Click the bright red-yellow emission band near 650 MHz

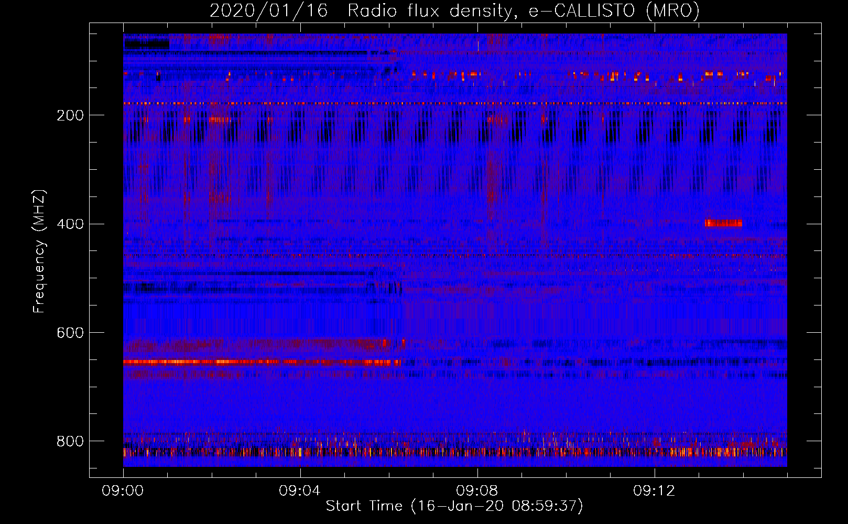[262, 362]
